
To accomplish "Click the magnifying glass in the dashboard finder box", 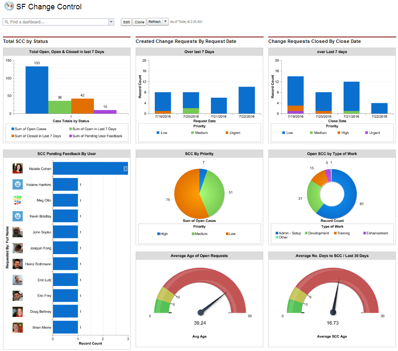I will [x=8, y=21].
